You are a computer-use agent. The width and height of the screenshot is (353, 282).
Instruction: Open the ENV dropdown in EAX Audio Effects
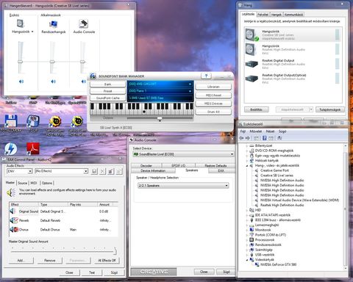pos(29,171)
